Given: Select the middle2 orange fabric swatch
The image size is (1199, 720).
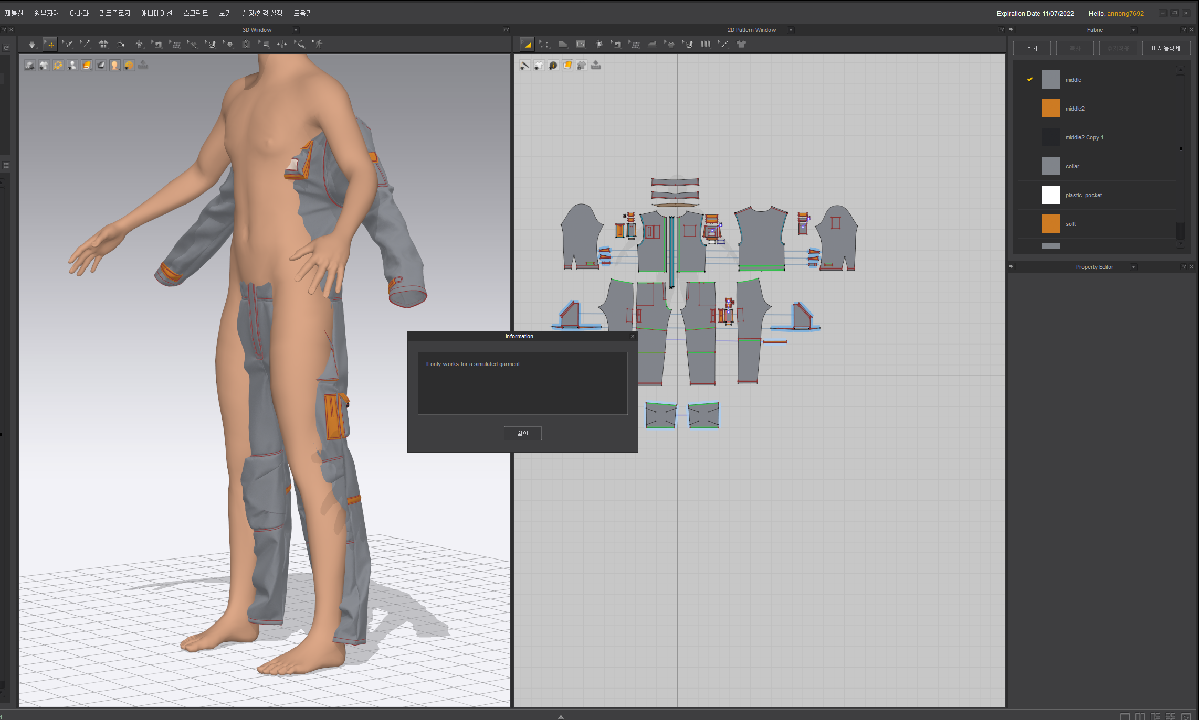Looking at the screenshot, I should point(1051,109).
